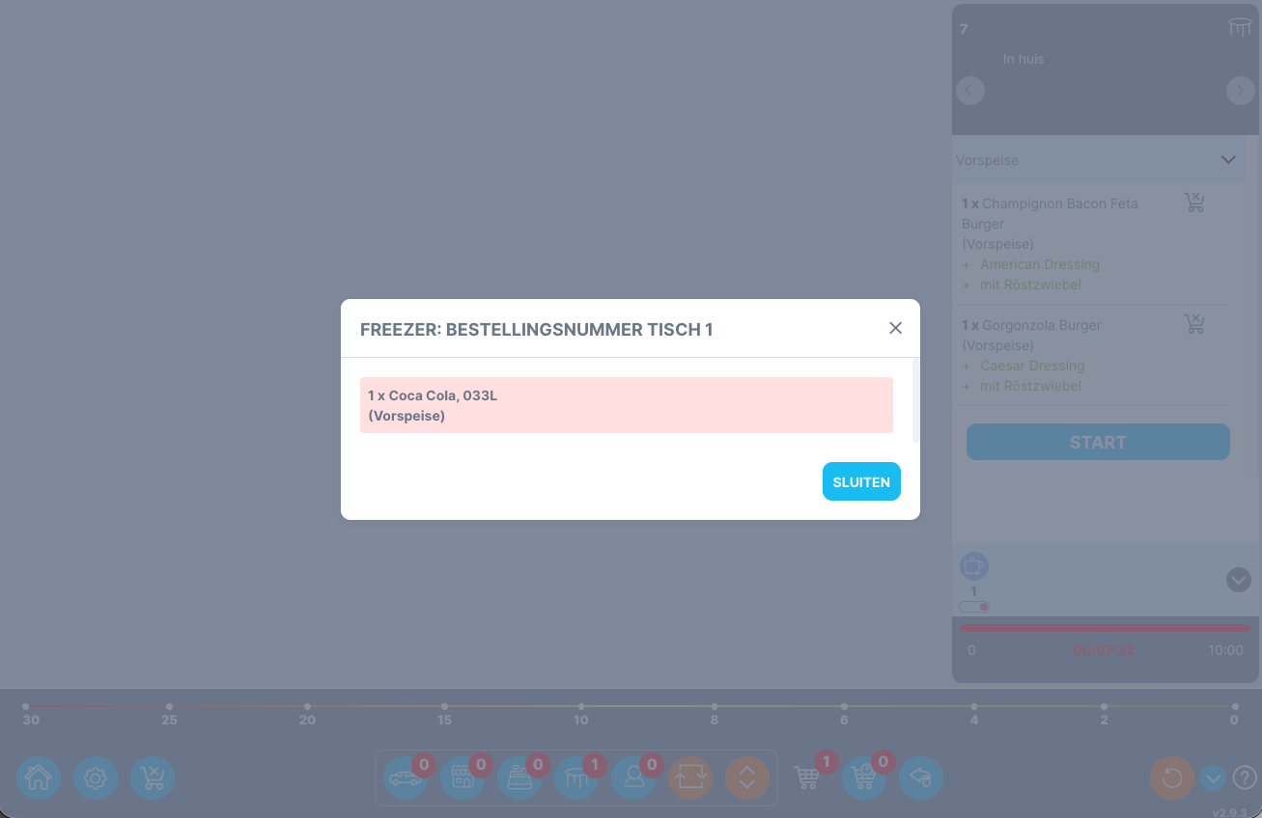Open the blue dropdown arrow near help icon
The height and width of the screenshot is (818, 1262).
(1214, 777)
